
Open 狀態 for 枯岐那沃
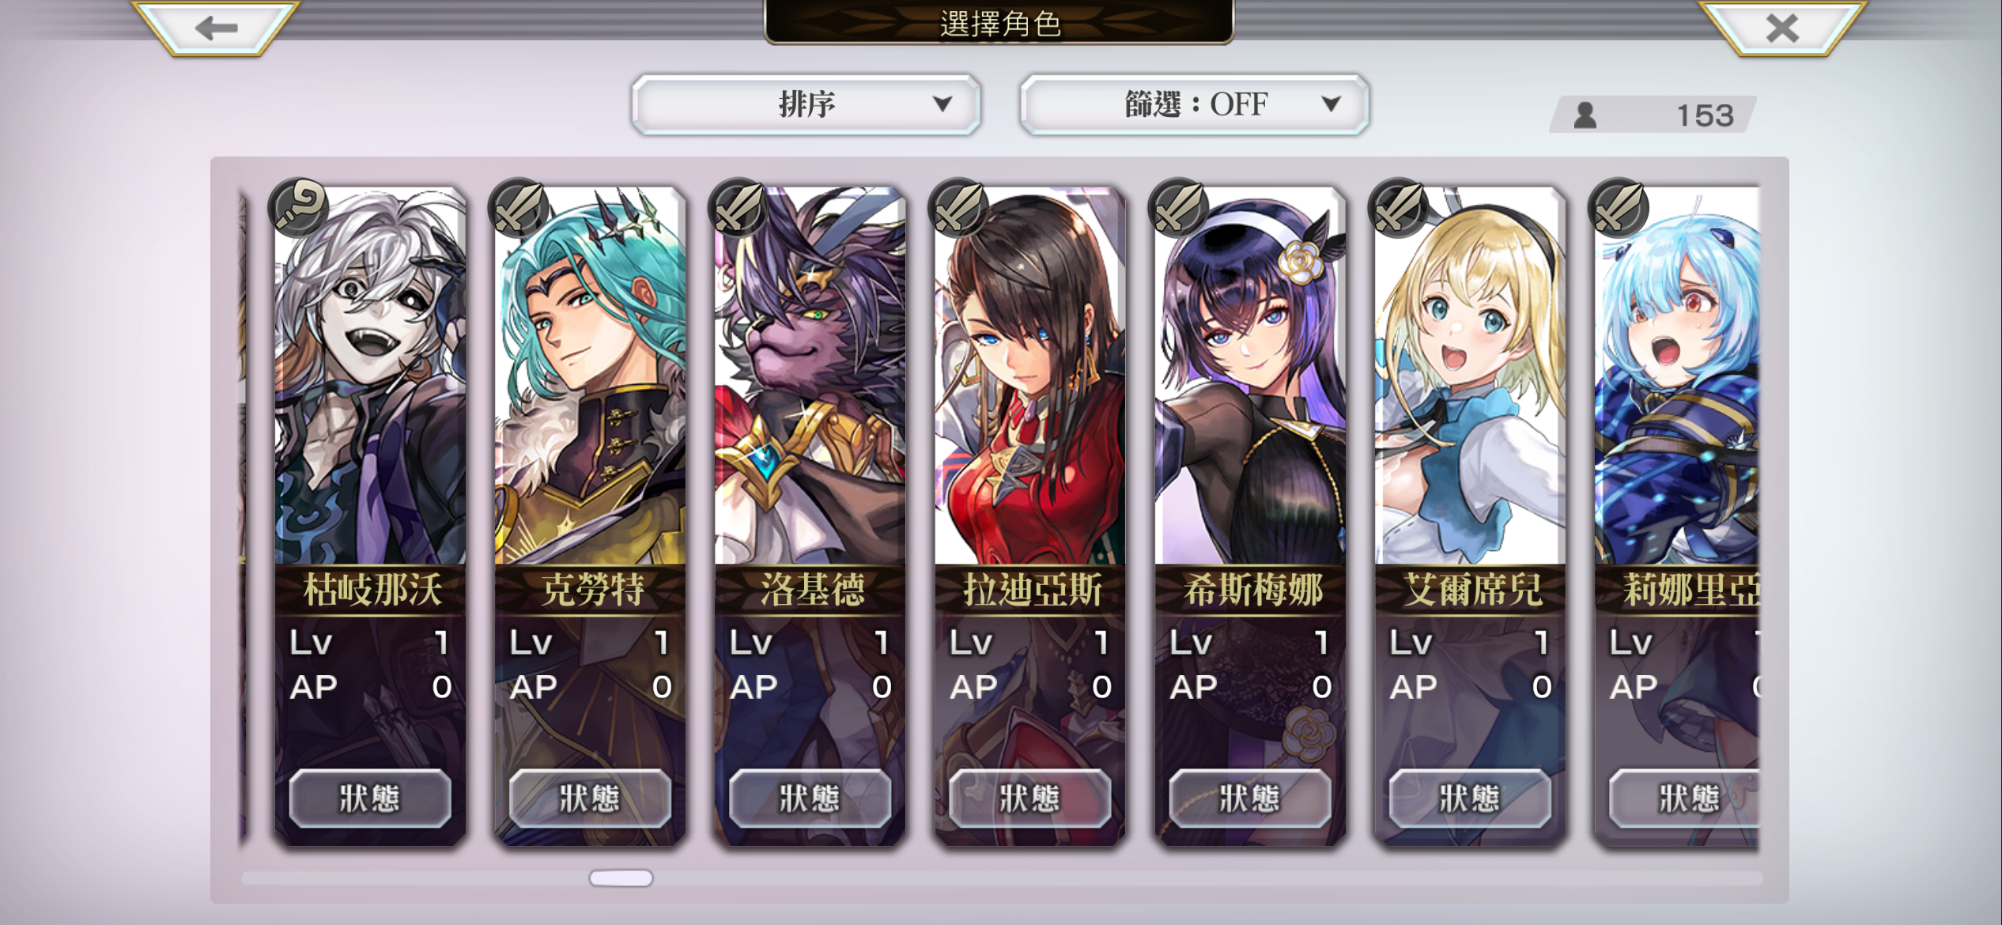click(x=370, y=798)
